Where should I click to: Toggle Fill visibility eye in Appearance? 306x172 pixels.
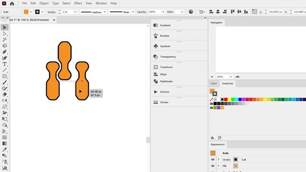coord(213,166)
